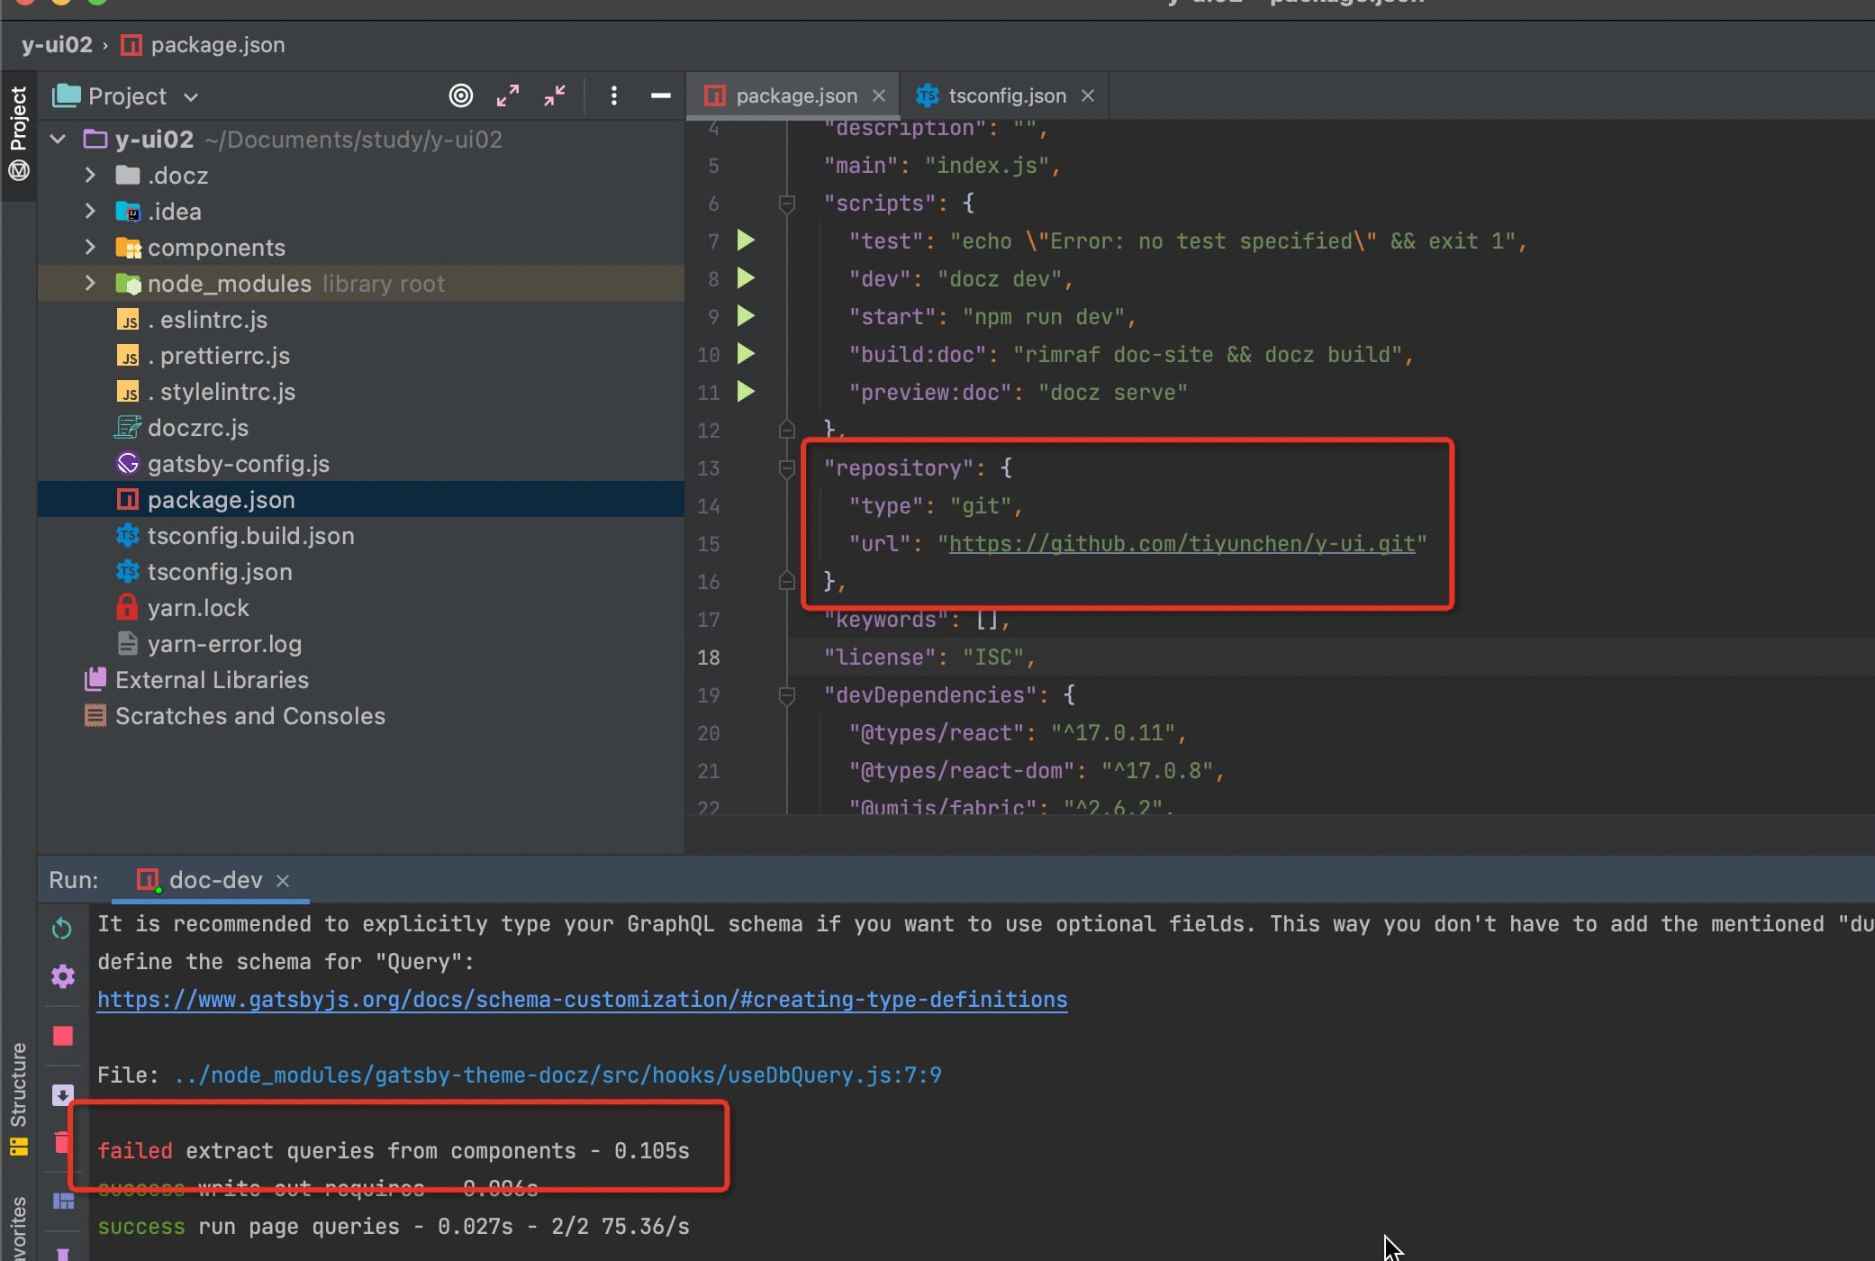The width and height of the screenshot is (1875, 1261).
Task: Fold the "devDependencies" block in gutter
Action: [786, 695]
